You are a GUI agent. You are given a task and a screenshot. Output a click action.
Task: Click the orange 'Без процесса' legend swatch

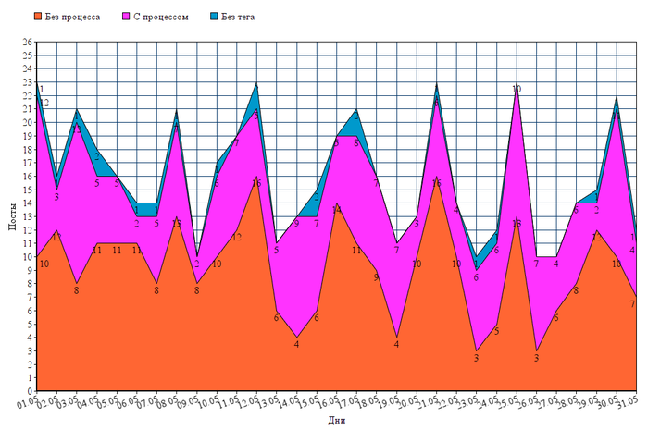click(36, 17)
